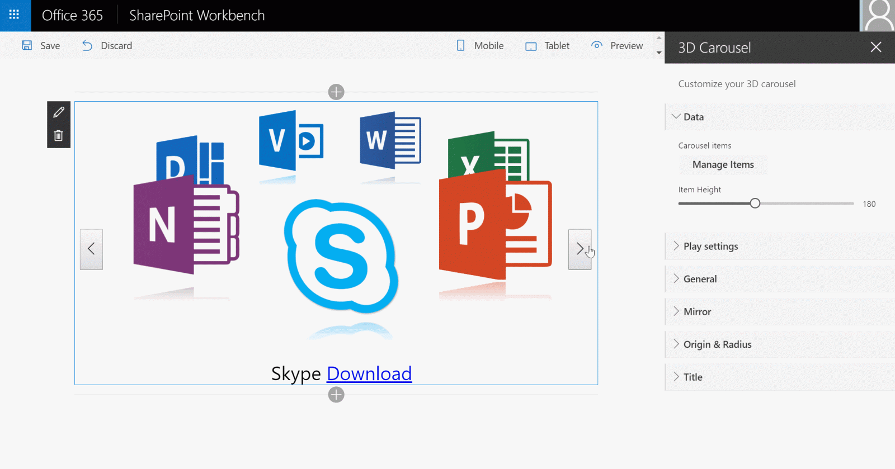Discard the page changes
Viewport: 895px width, 469px height.
pos(107,46)
